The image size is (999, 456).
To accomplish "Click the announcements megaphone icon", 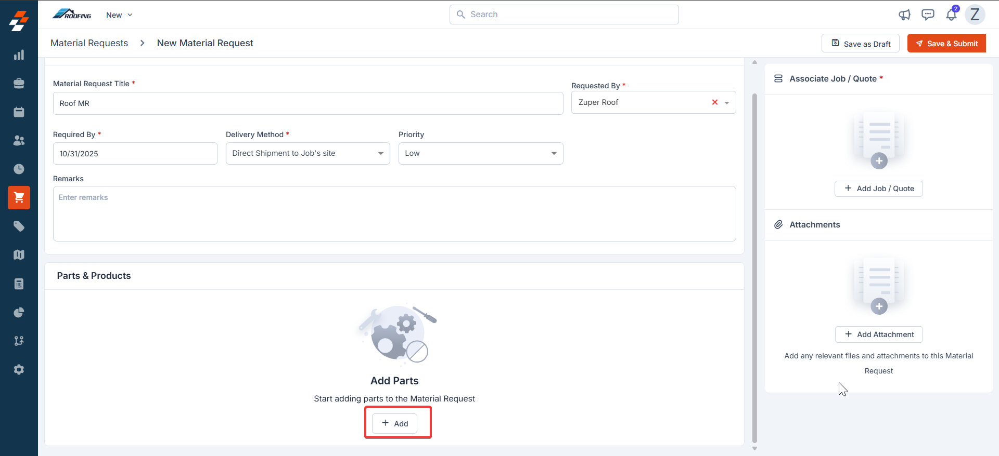I will click(x=904, y=15).
